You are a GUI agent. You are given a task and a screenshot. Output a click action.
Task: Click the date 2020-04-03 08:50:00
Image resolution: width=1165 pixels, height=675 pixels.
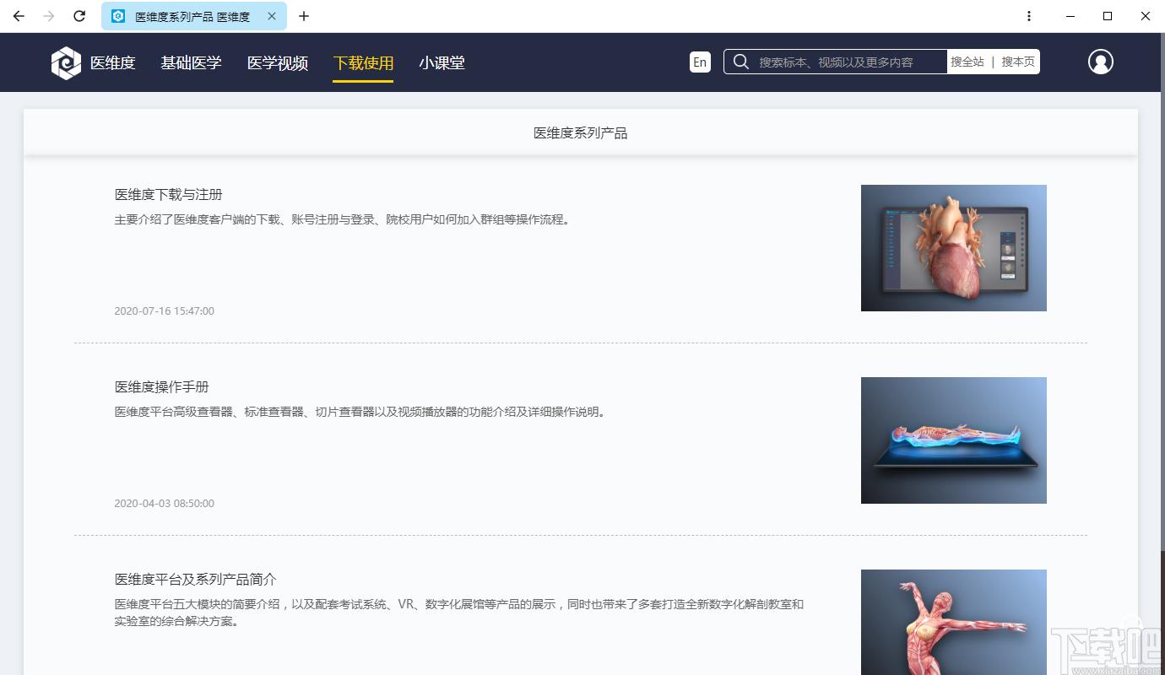[165, 503]
